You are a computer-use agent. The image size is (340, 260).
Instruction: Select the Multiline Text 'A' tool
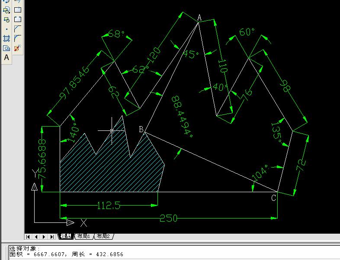[6, 57]
